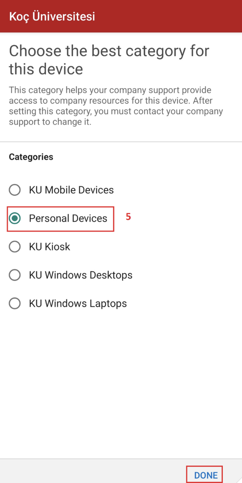Tap the KU Windows Desktops label

pos(80,275)
